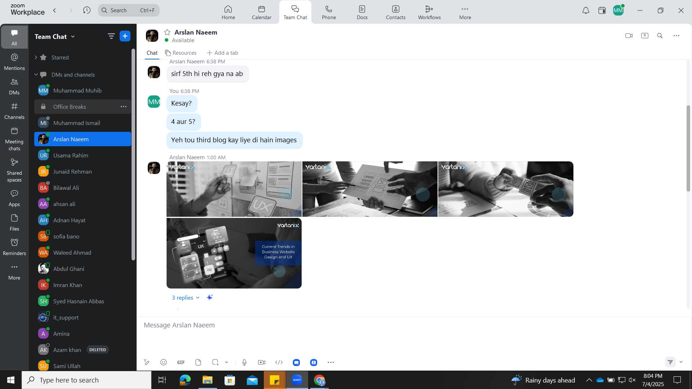Open the Muhammad Muhib chat

click(83, 90)
